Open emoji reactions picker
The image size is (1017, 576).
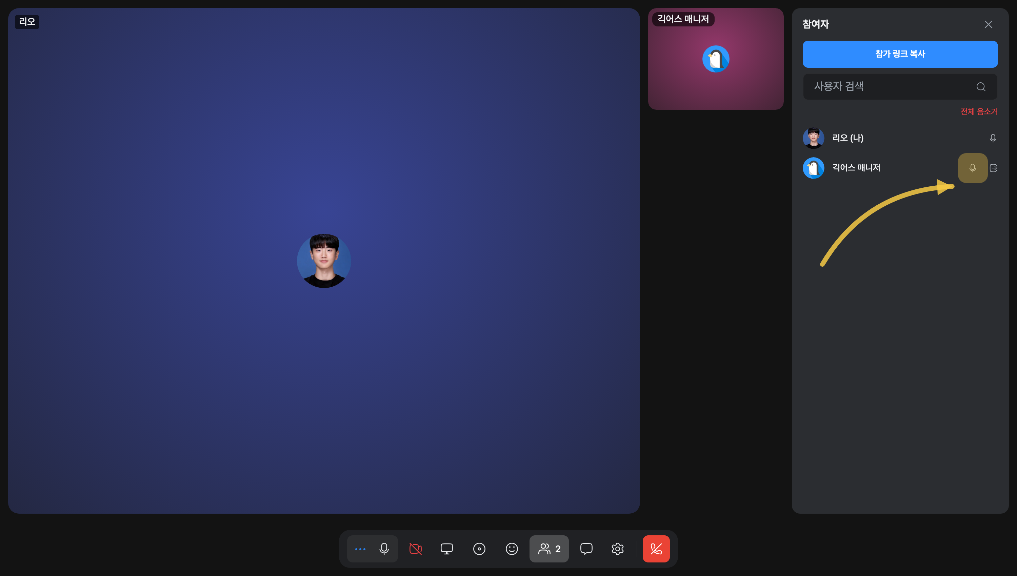point(512,549)
